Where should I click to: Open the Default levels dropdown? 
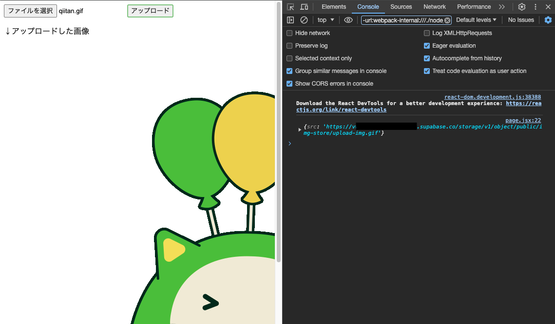tap(476, 20)
